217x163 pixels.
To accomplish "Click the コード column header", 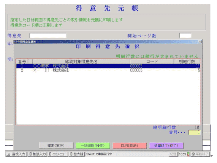I will [152, 62].
